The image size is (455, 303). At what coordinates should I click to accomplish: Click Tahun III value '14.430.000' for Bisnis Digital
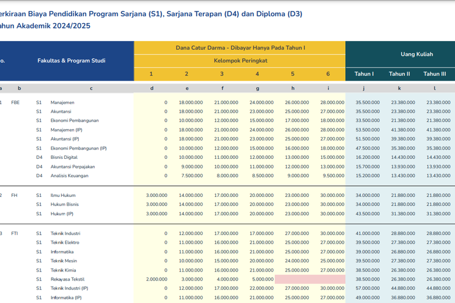pyautogui.click(x=439, y=157)
